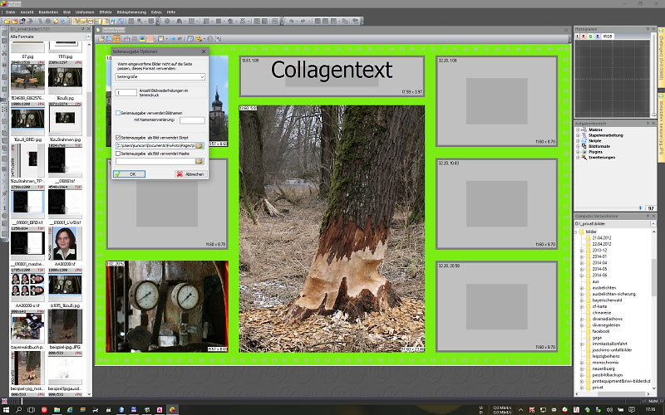Click the yellow smiley icon in Seitenlayout toolbar
The image size is (665, 415).
pos(199,38)
